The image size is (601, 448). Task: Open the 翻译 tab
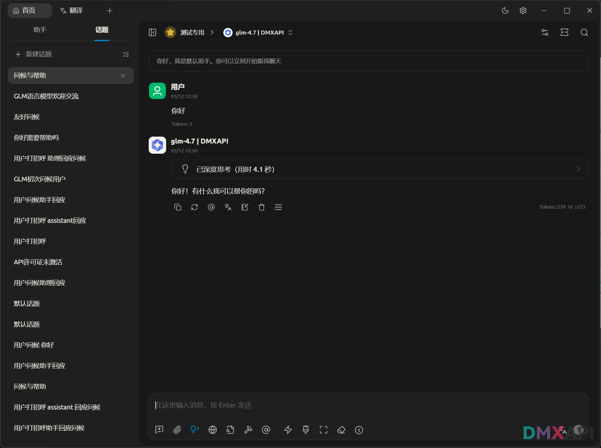[71, 11]
